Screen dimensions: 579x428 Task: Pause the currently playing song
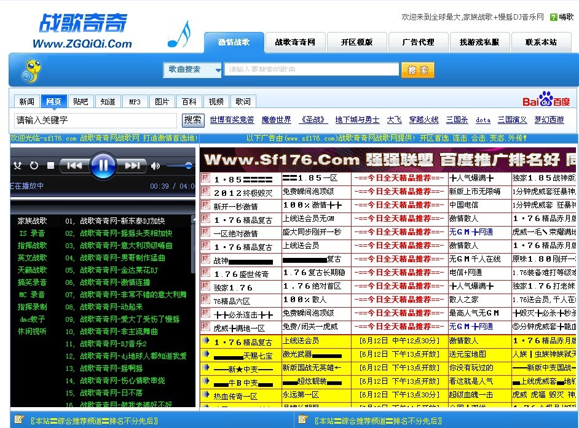click(103, 165)
